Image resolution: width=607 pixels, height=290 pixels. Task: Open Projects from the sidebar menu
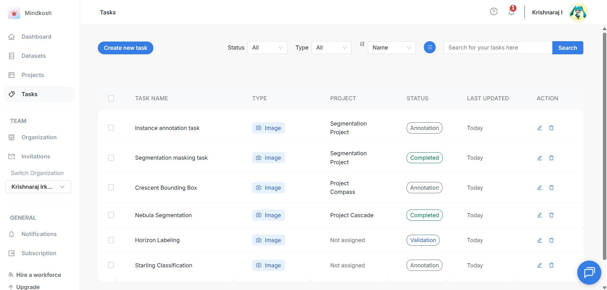point(33,75)
